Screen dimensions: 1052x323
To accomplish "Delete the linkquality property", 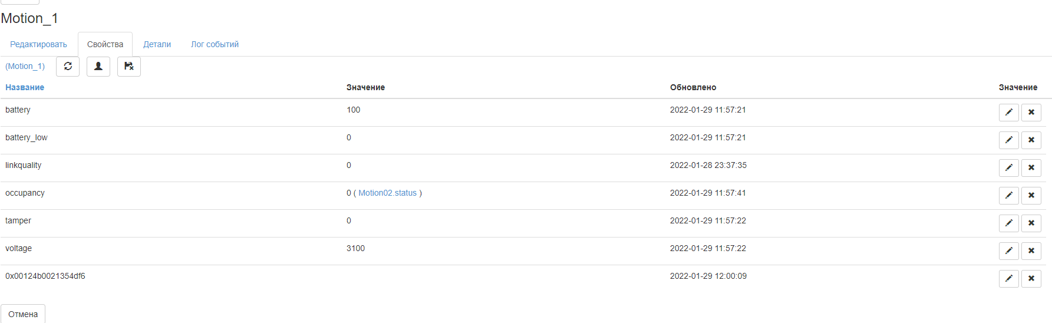I will tap(1031, 167).
